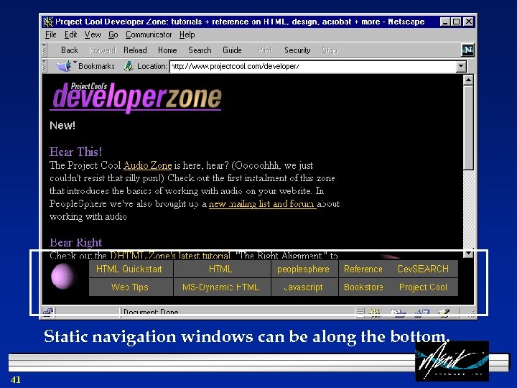
Task: Collapse the Location toolbar grip handle
Action: 45,66
